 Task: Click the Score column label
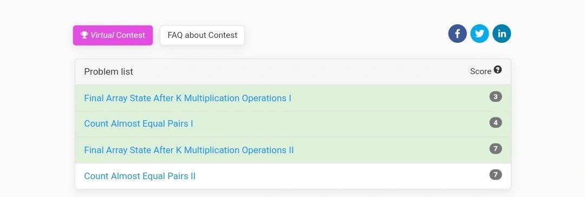click(480, 71)
